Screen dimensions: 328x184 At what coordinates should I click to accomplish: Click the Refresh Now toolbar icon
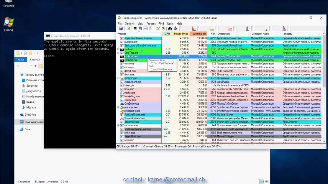128,28
